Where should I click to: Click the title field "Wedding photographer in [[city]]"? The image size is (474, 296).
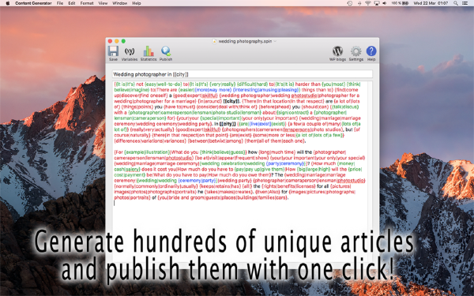tap(243, 74)
